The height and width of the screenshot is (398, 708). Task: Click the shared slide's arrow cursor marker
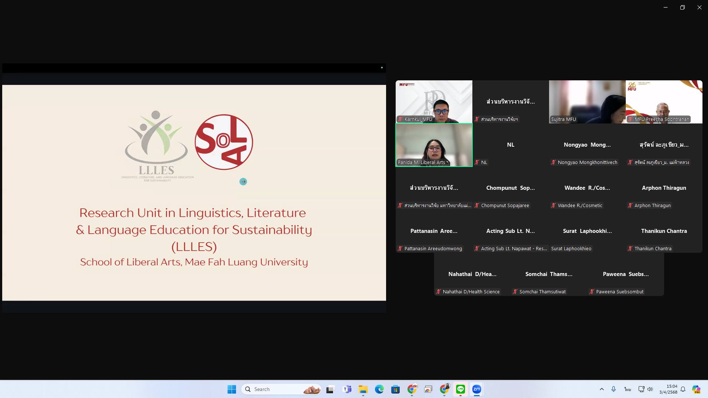click(243, 182)
